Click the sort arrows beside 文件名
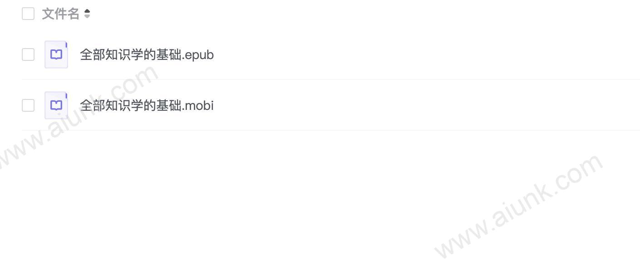Screen dimensions: 640x267 tap(87, 14)
